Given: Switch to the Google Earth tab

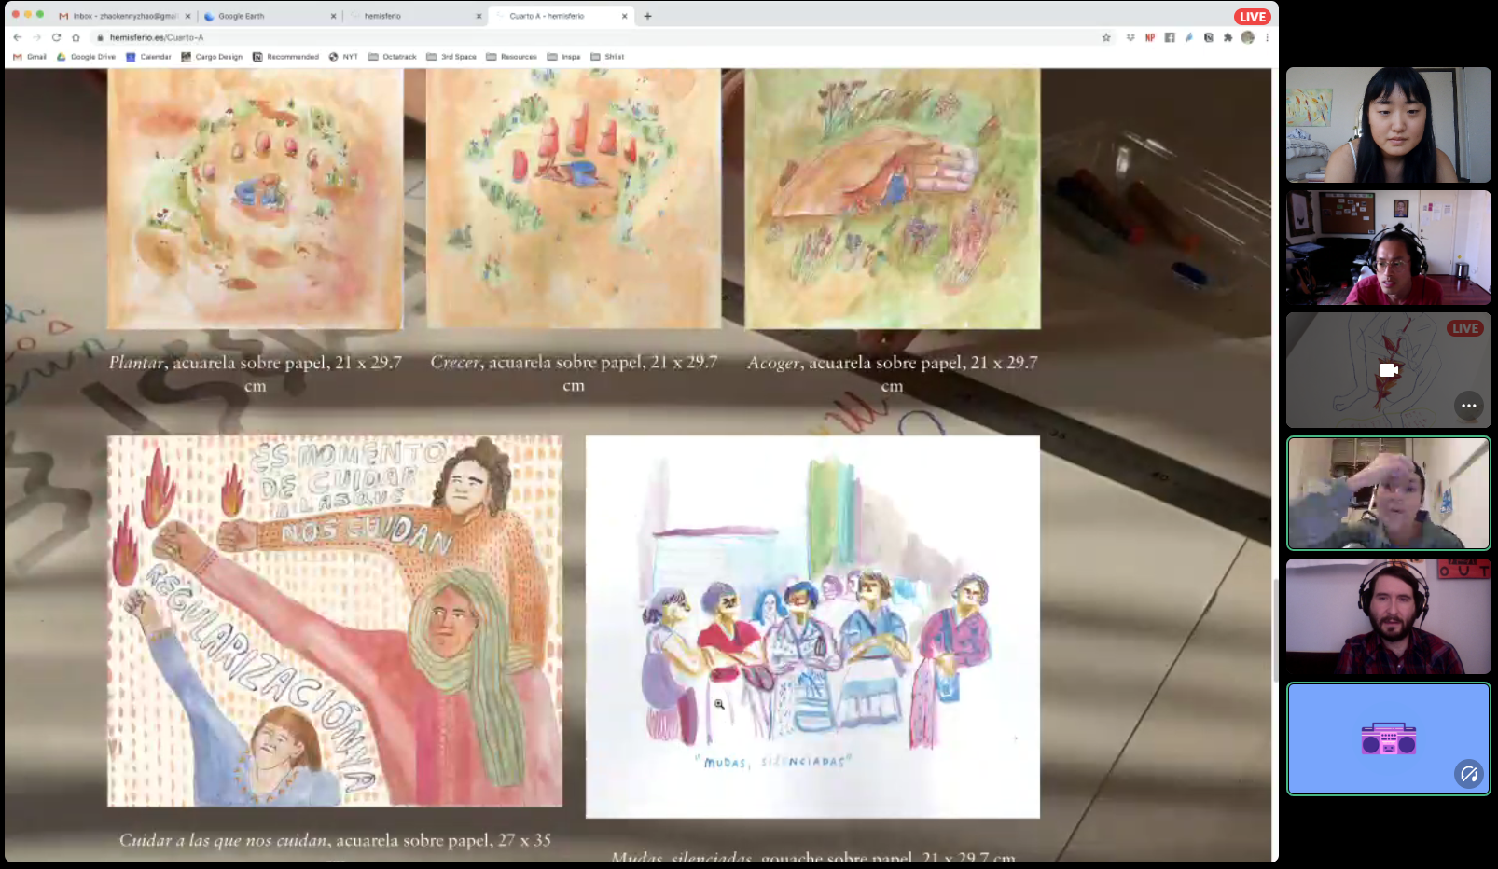Looking at the screenshot, I should click(x=269, y=16).
